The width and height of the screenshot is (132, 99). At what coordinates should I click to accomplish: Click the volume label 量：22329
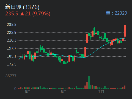[116, 13]
